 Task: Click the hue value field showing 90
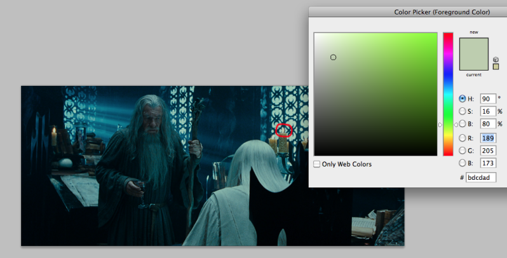pos(488,99)
